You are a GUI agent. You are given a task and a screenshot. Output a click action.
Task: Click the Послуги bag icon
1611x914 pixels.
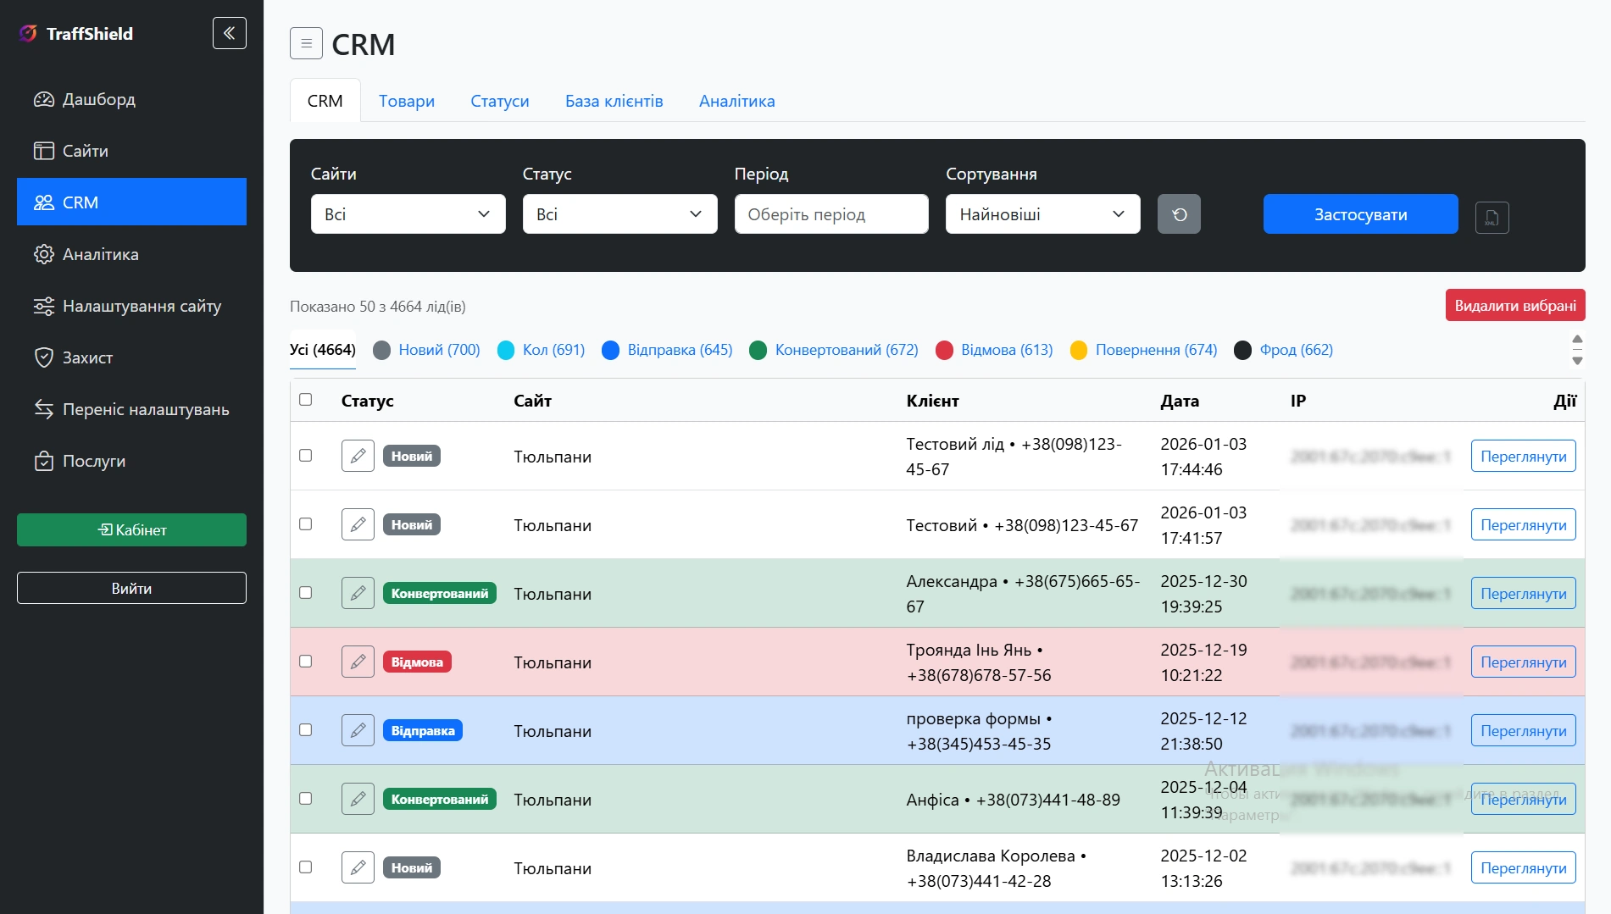[x=44, y=461]
